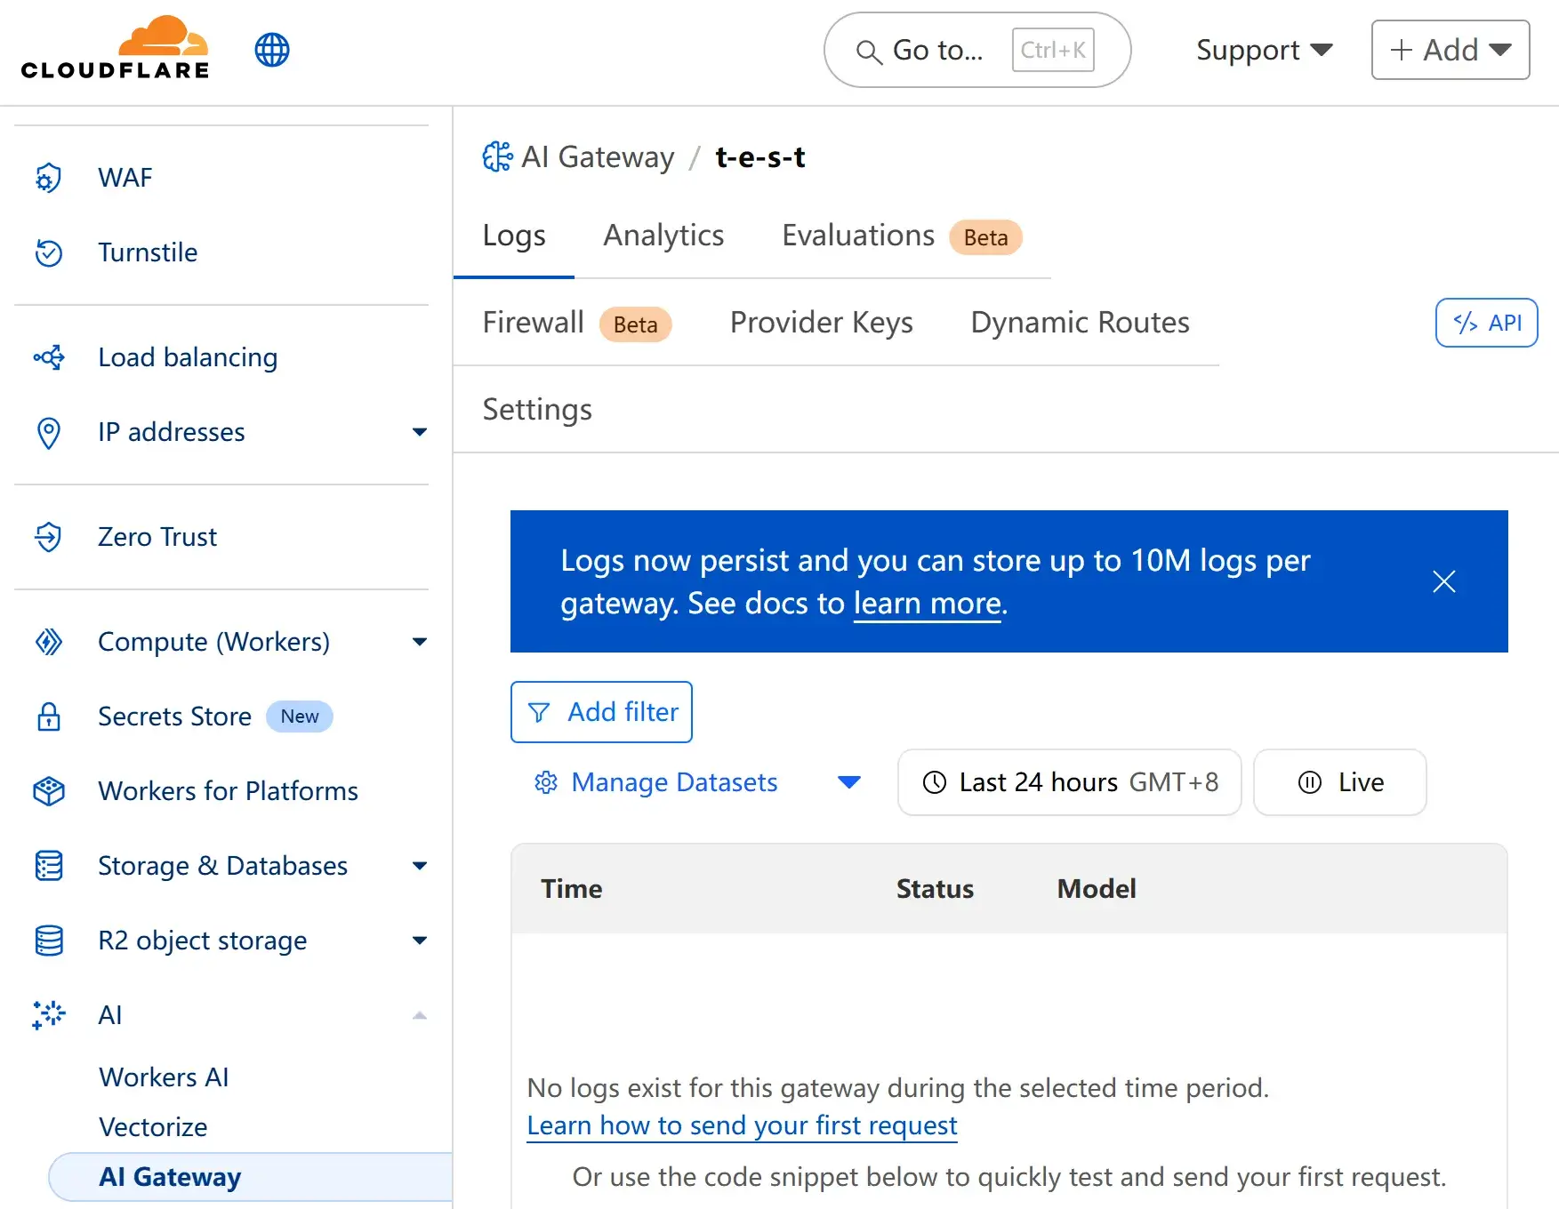Click the WAF shield icon
Screen dimensions: 1559x1209
tap(49, 178)
